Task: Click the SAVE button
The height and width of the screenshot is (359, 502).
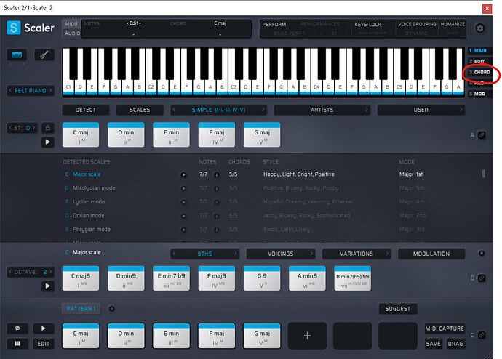Action: click(433, 344)
